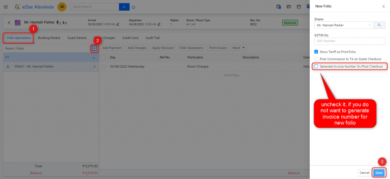Switch to Folio Operations tab
Viewport: 390px width, 179px height.
19,38
